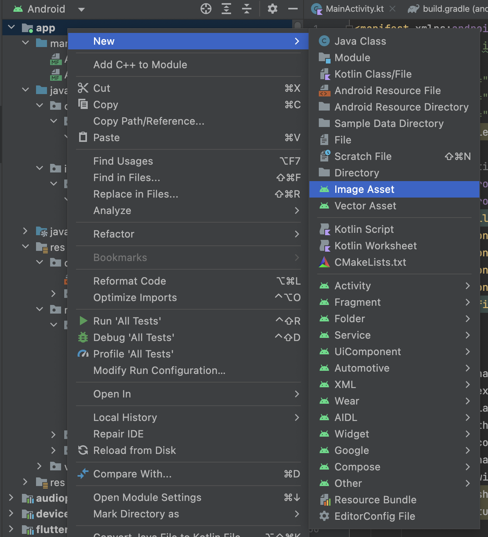
Task: Choose Find Usages in context menu
Action: [188, 161]
